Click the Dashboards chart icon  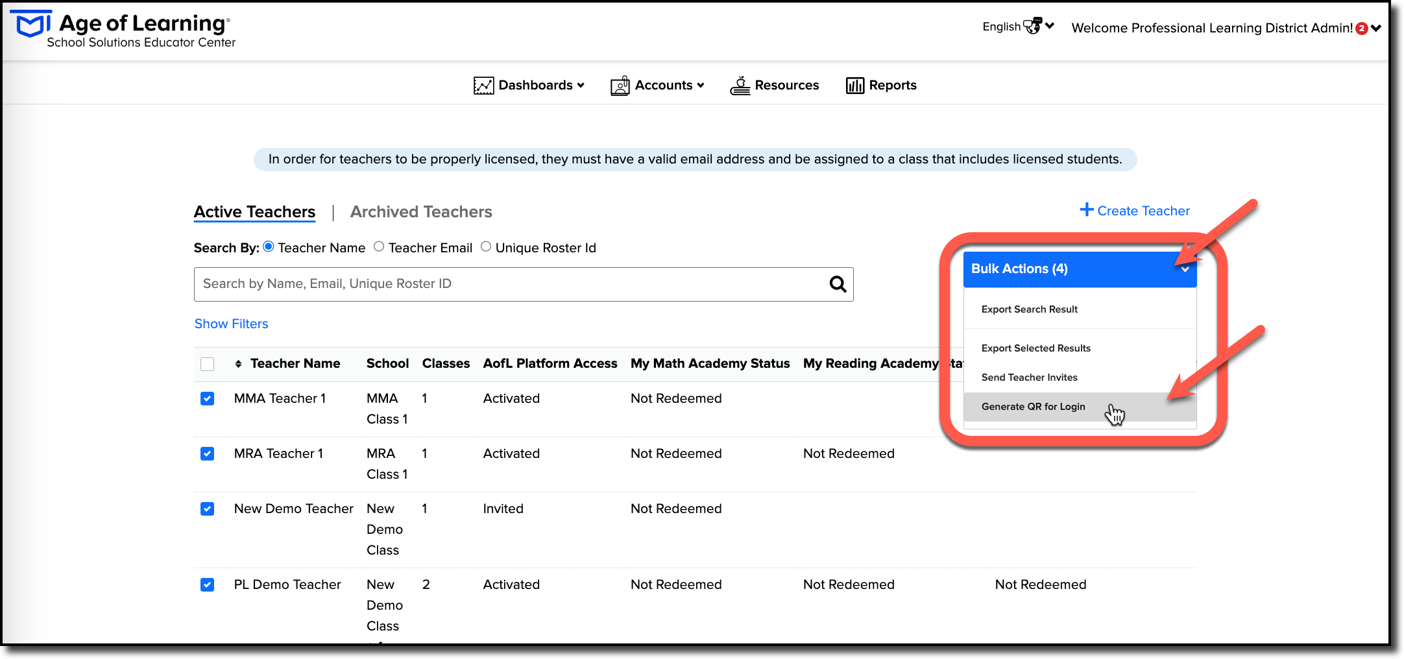483,86
